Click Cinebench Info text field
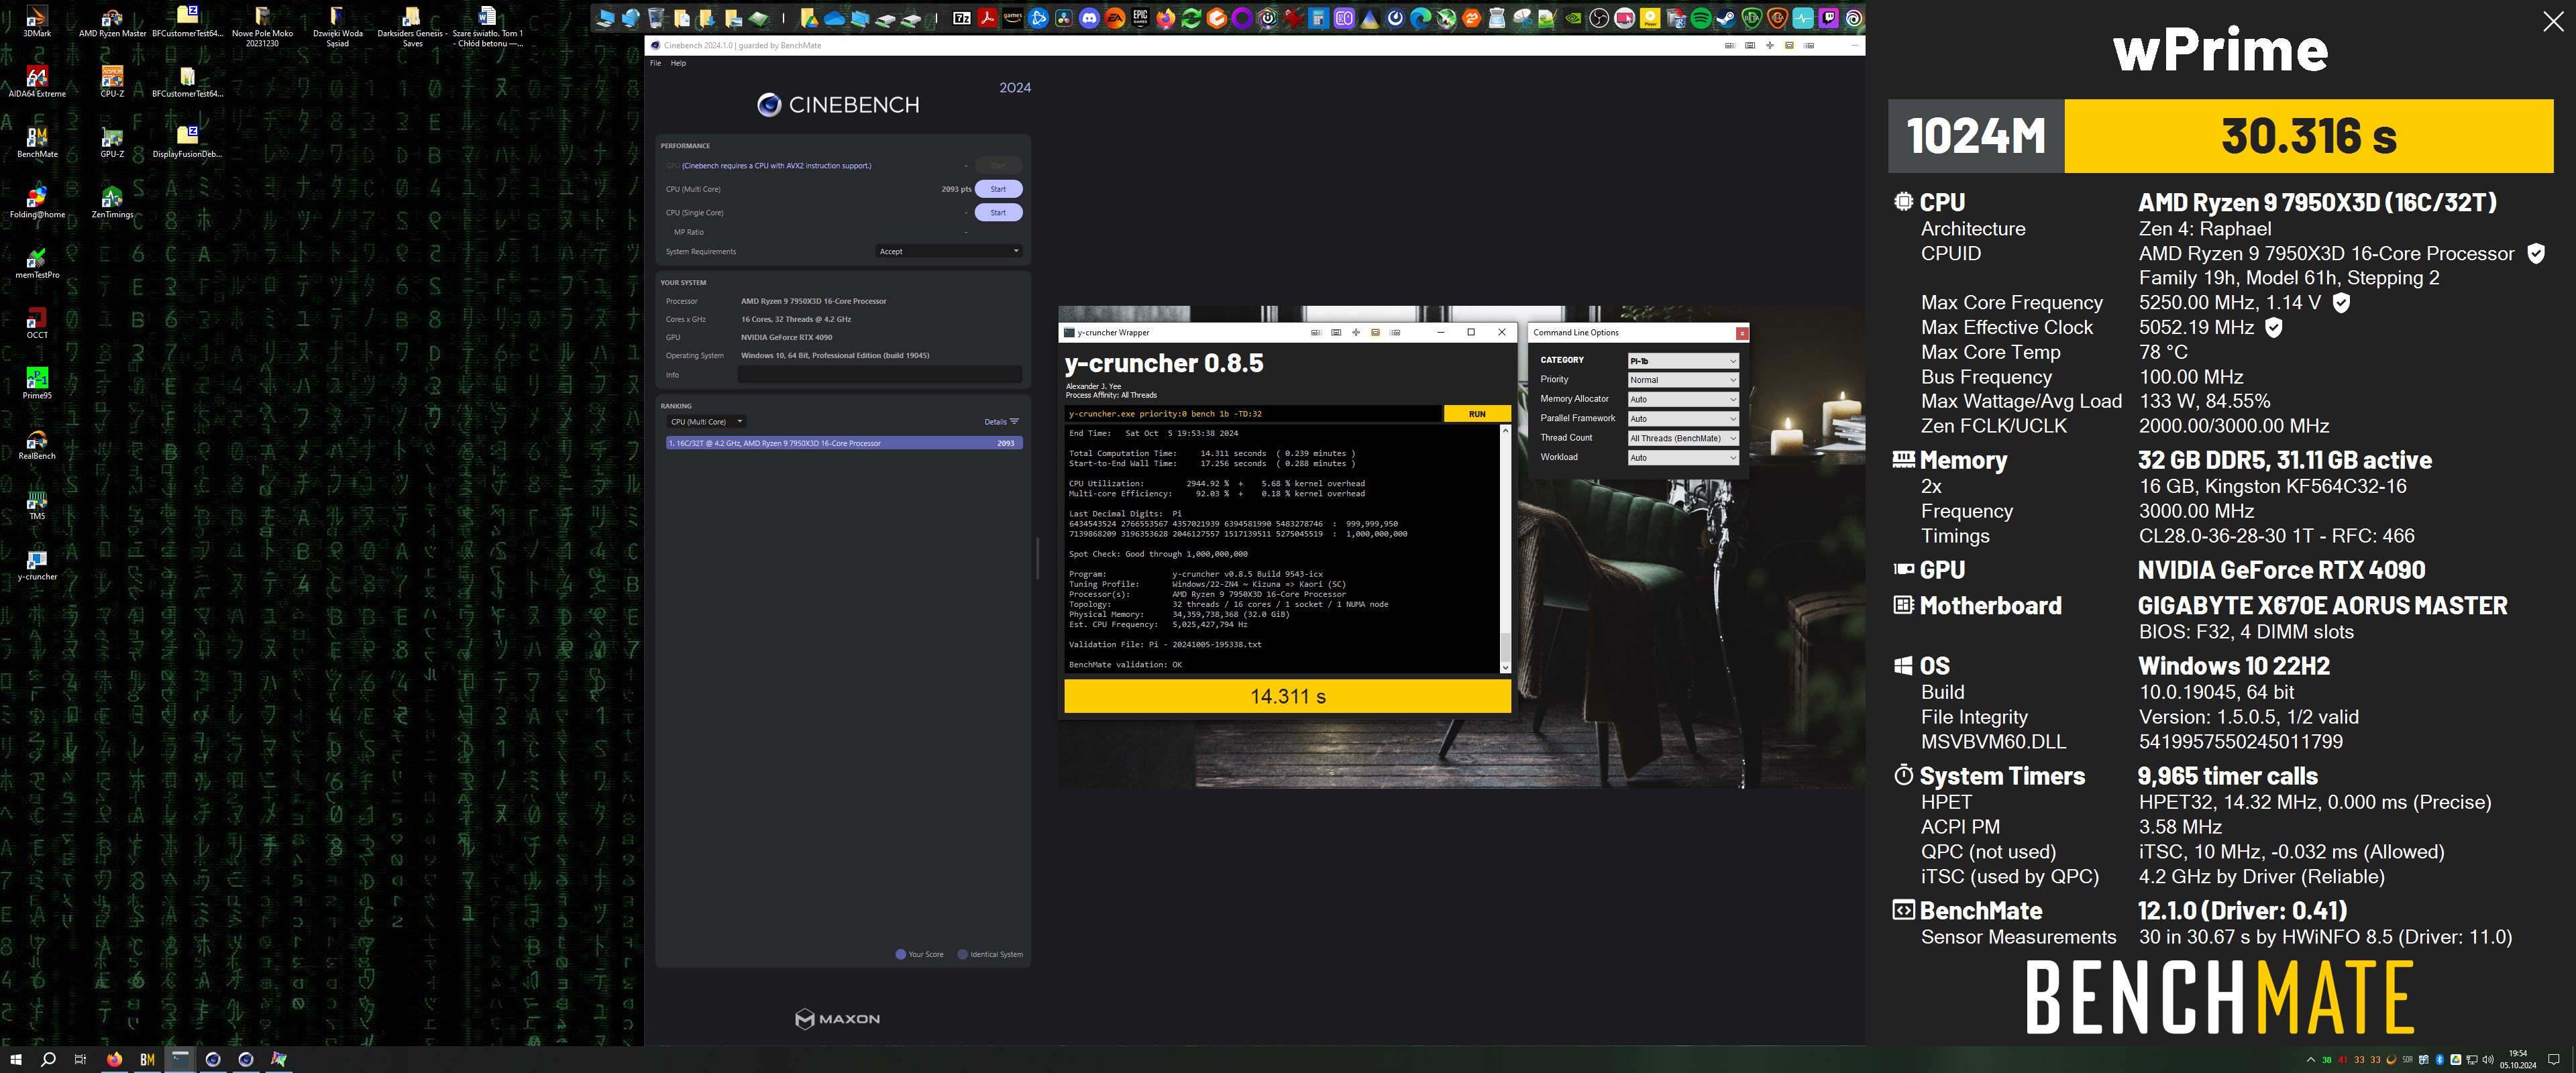 879,375
